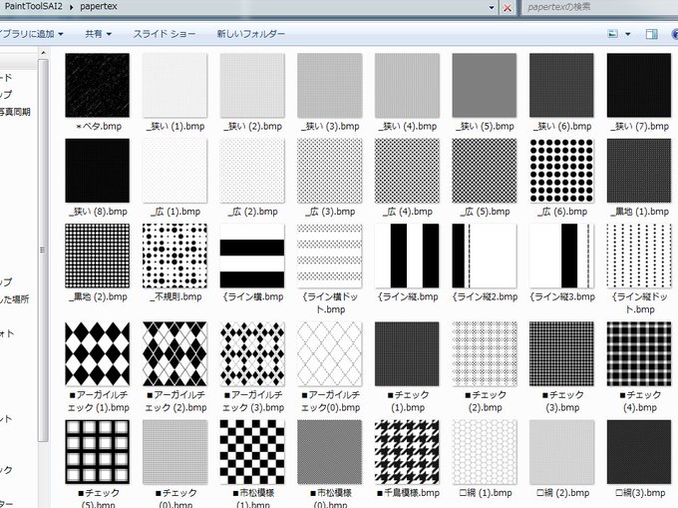Select the チェック (2).bmp gingham icon

point(485,353)
